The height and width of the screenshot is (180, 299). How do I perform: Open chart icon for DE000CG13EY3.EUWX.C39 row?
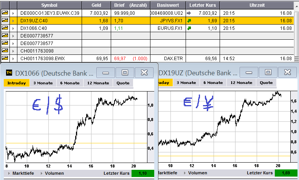pos(5,13)
